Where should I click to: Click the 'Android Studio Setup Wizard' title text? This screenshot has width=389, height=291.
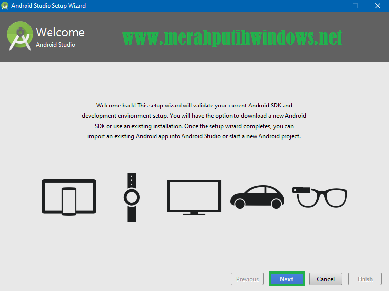(49, 6)
